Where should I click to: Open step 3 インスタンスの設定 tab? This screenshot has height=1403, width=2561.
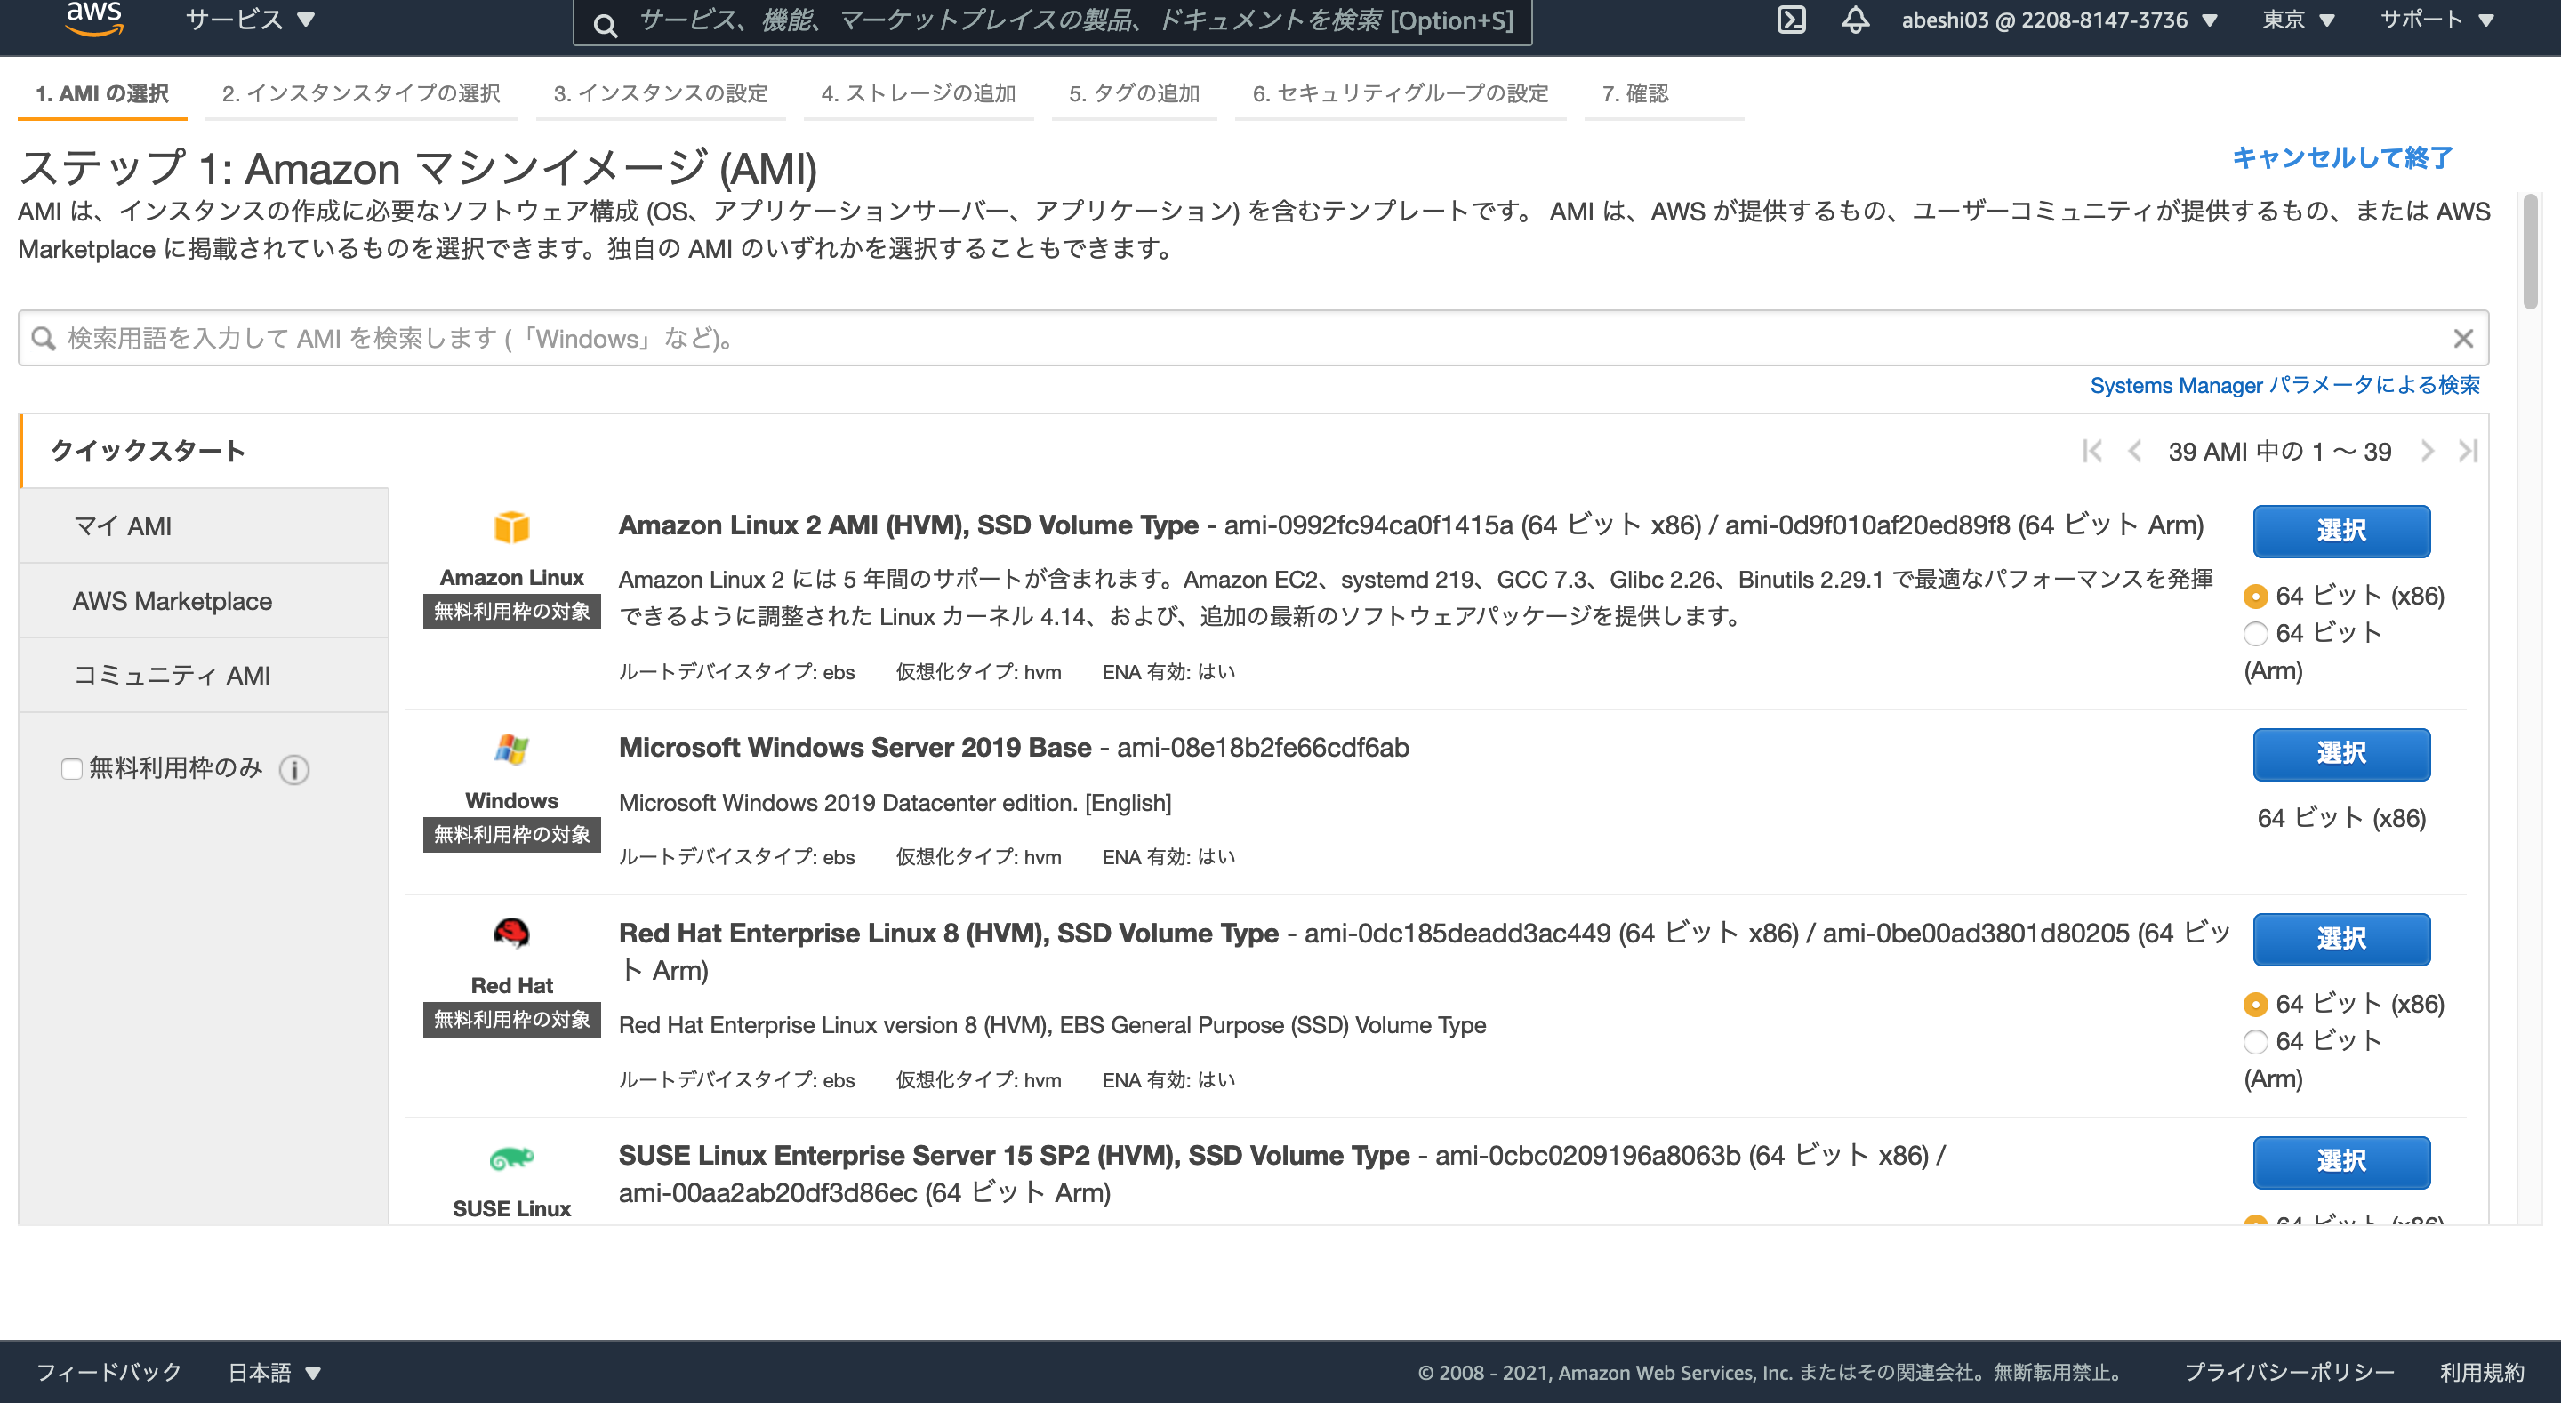tap(660, 92)
